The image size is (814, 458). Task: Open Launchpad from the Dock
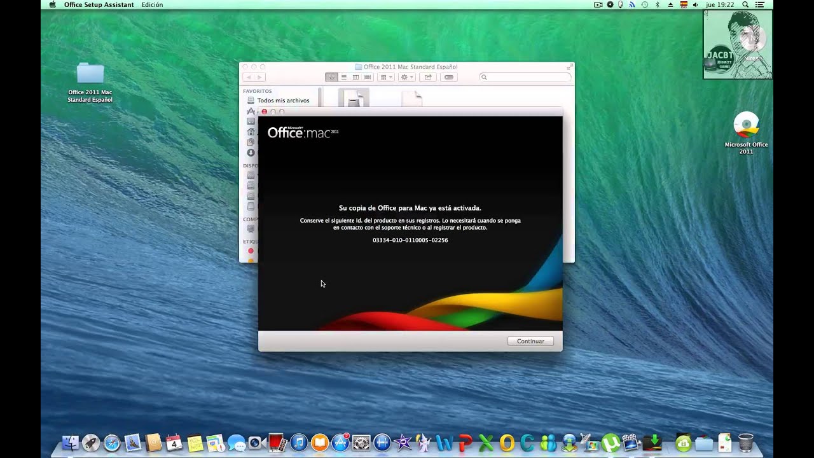(91, 443)
